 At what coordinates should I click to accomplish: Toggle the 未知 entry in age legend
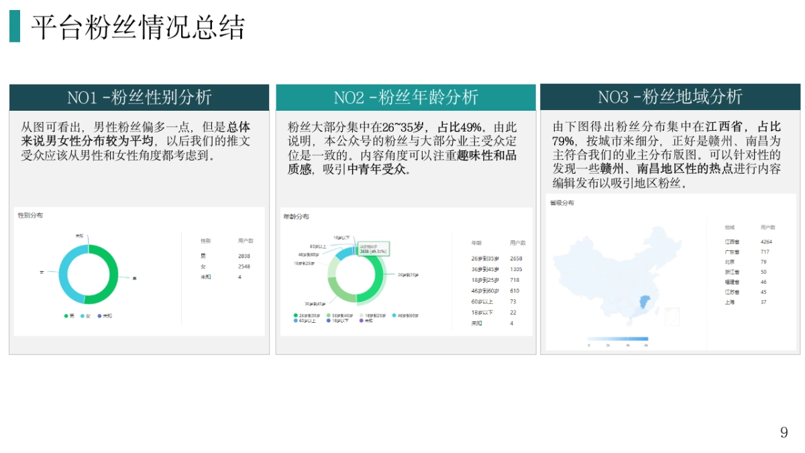click(x=365, y=320)
